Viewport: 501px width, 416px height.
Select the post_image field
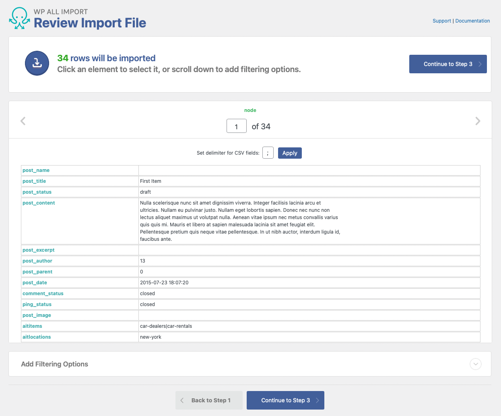click(x=37, y=315)
